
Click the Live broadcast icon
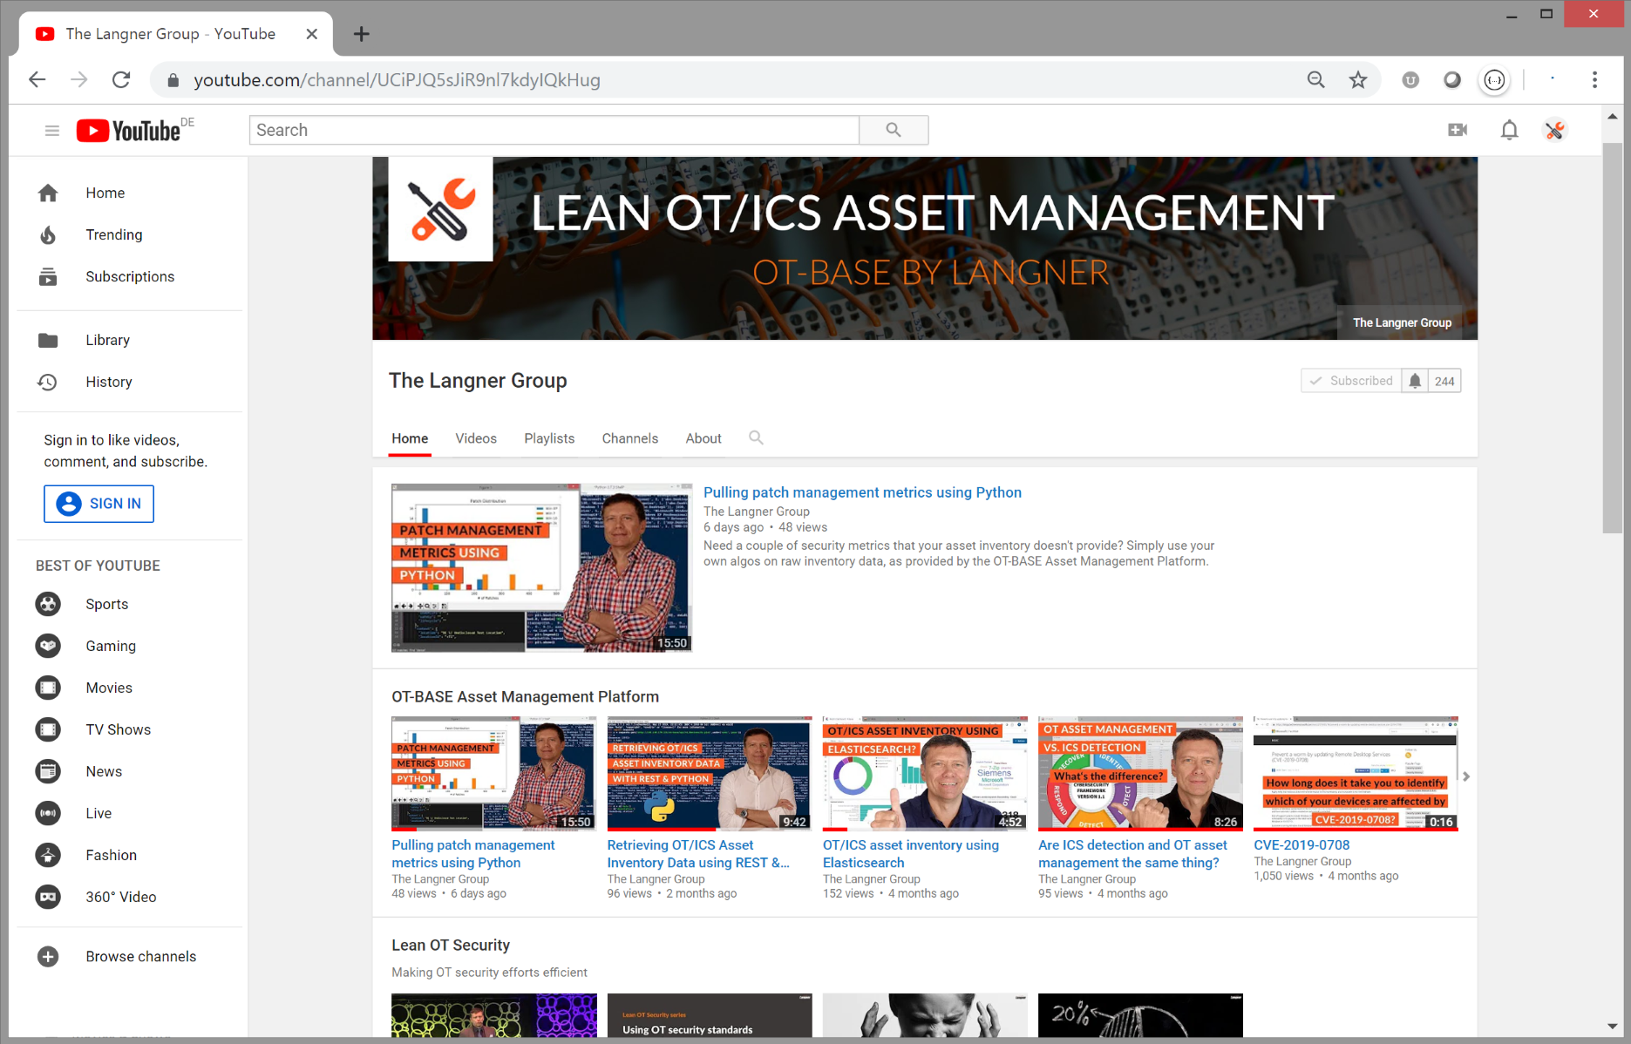pyautogui.click(x=48, y=813)
